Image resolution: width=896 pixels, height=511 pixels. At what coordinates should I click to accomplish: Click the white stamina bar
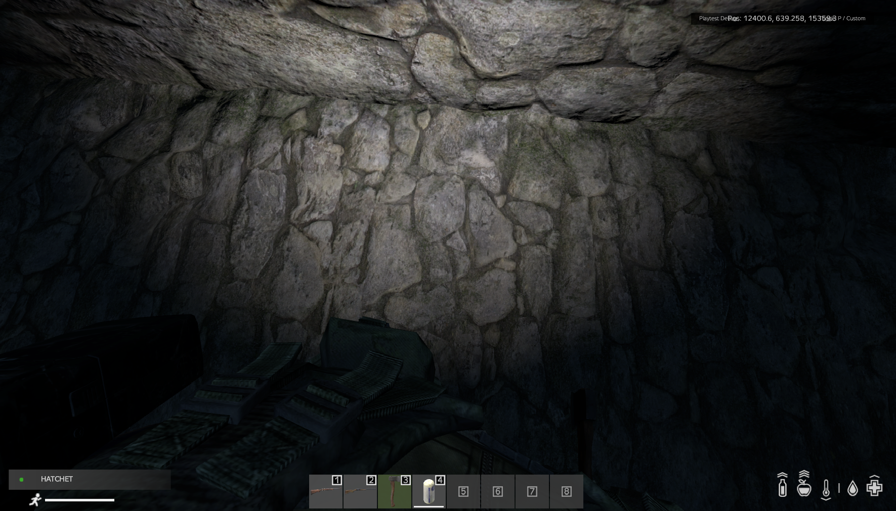pos(79,500)
